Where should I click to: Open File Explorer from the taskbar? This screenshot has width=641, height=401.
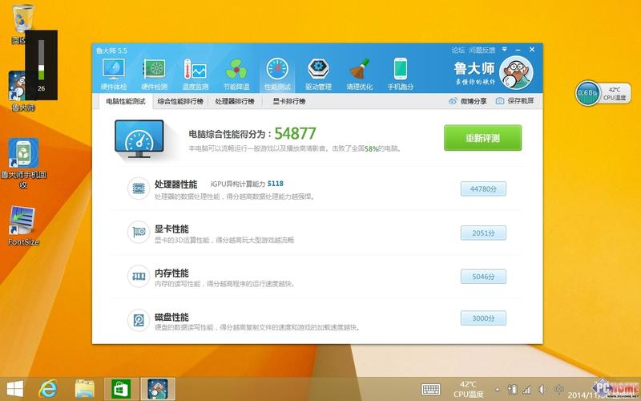point(85,389)
